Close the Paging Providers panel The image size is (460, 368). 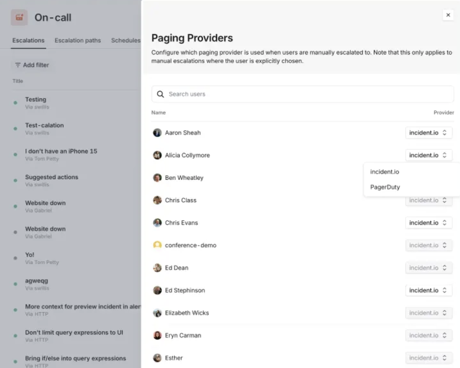coord(448,15)
